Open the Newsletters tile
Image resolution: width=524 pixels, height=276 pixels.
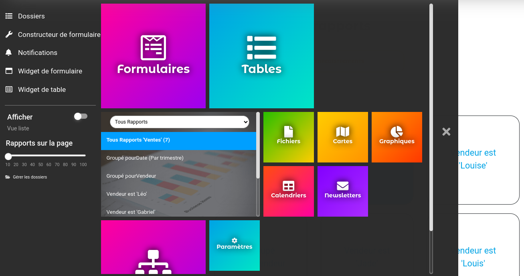(x=342, y=191)
